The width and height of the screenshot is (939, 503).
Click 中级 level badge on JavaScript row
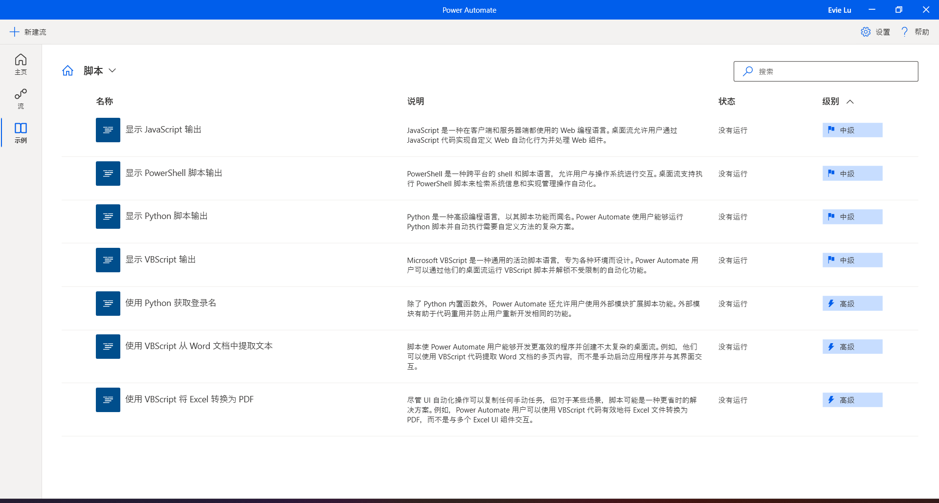pos(852,130)
